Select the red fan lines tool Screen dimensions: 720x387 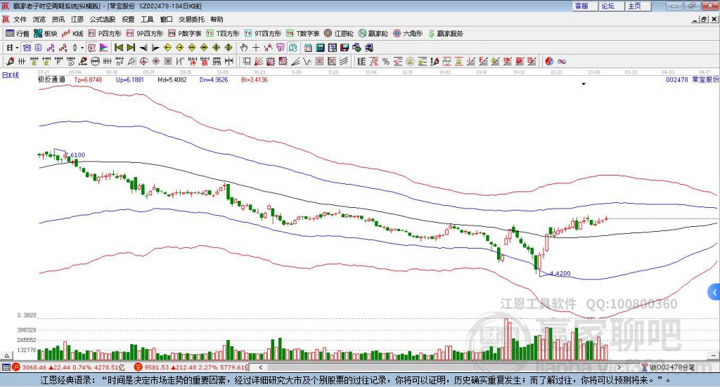259,61
